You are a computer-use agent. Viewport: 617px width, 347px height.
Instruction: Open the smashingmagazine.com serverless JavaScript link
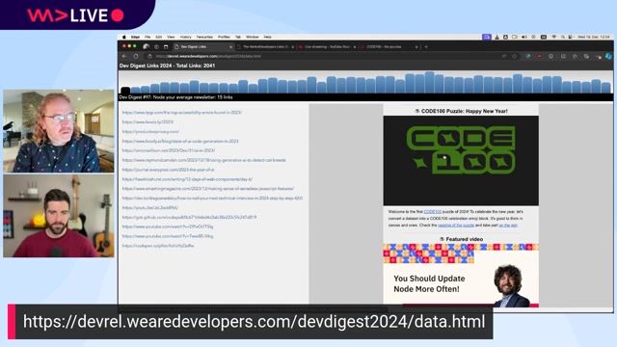coord(208,189)
